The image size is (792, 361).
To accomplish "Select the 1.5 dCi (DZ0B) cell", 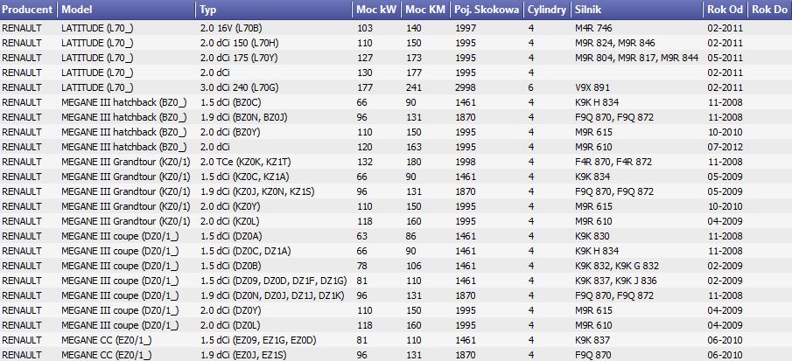I will tap(230, 266).
